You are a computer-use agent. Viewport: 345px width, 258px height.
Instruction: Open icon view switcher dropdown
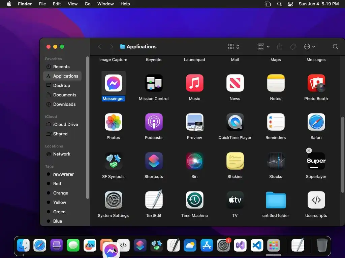pos(234,46)
